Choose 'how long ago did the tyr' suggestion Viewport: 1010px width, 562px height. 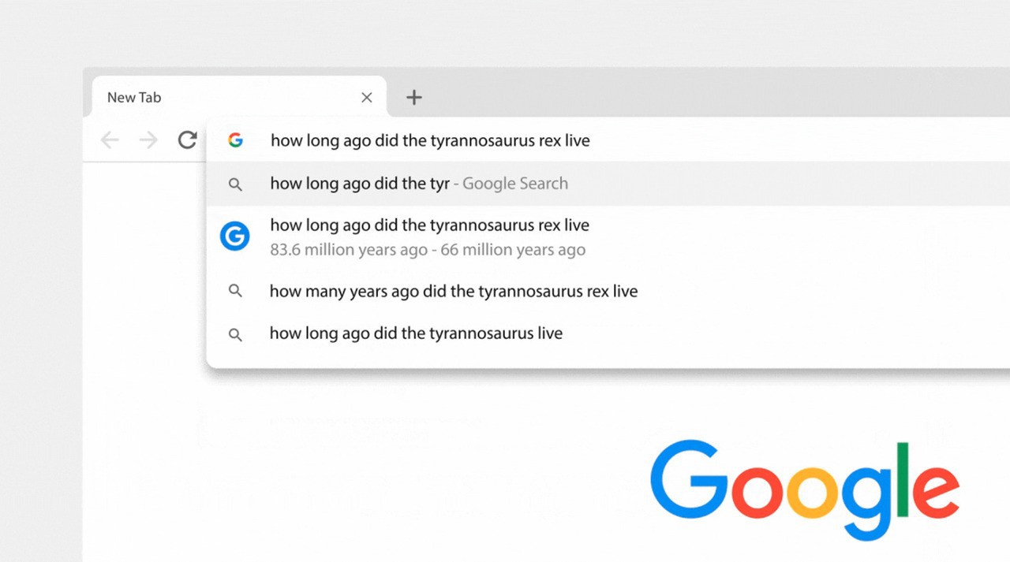point(360,184)
